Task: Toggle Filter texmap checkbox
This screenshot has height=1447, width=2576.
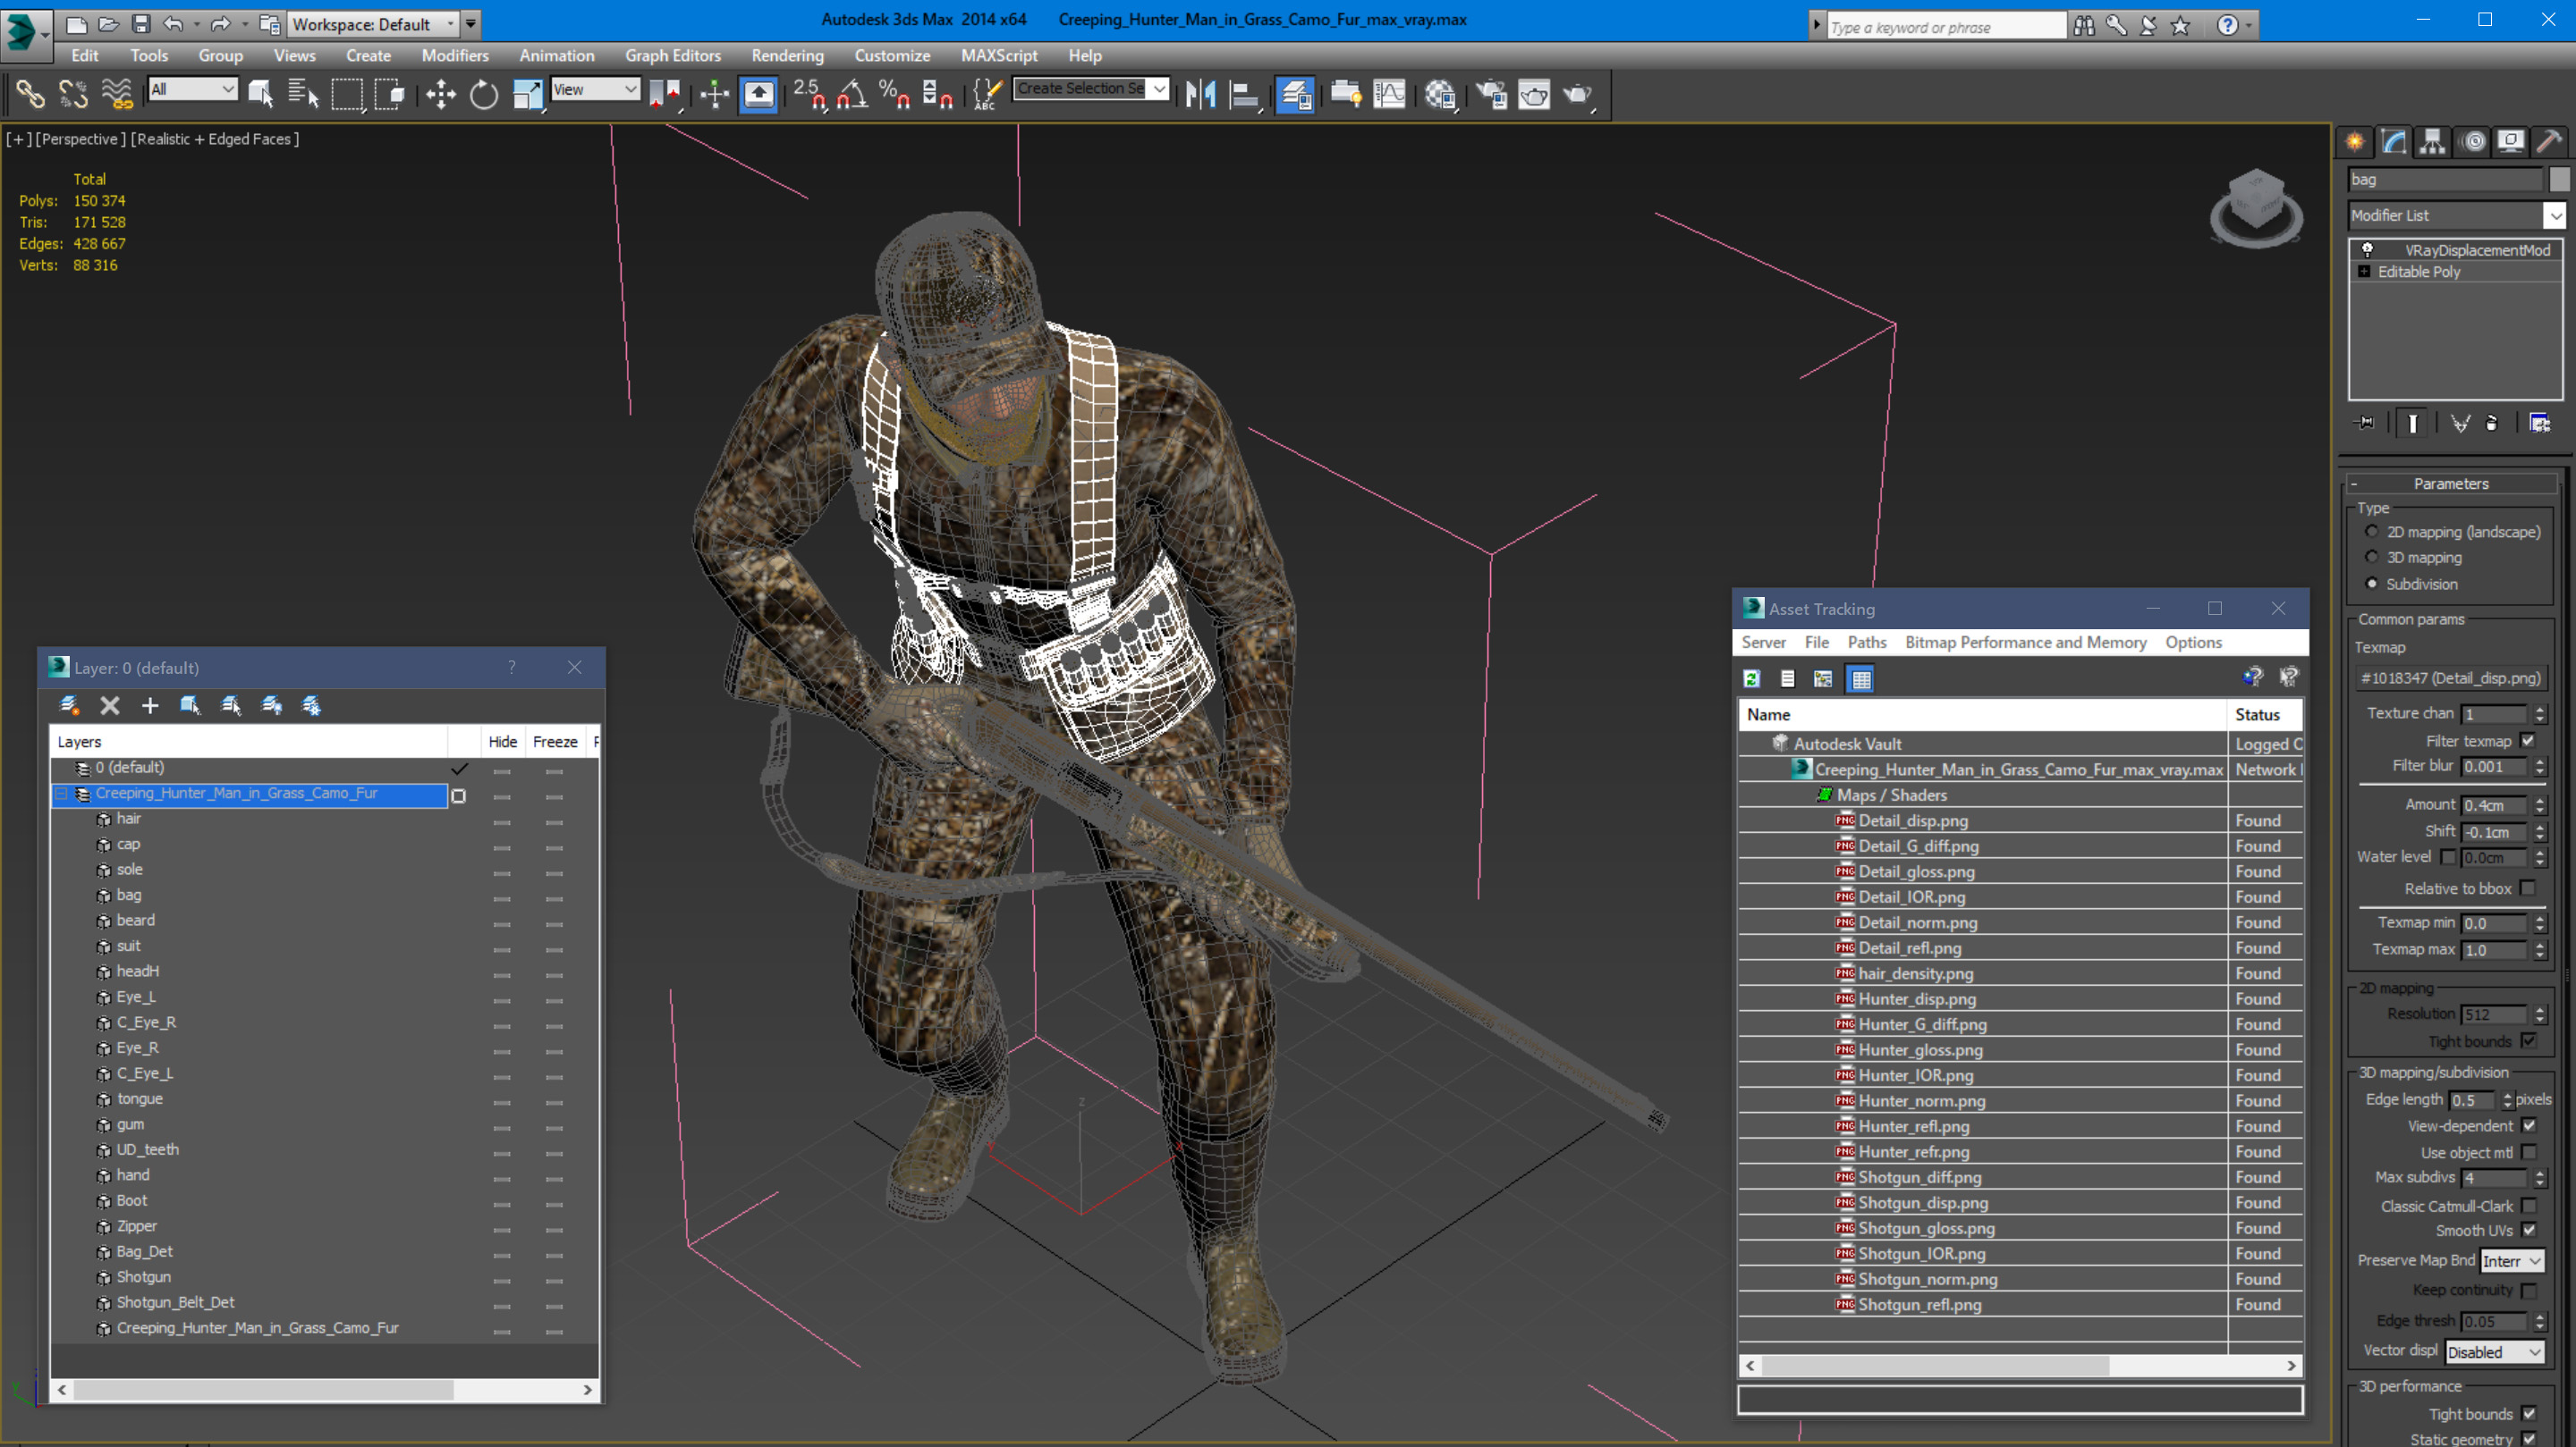Action: coord(2528,741)
